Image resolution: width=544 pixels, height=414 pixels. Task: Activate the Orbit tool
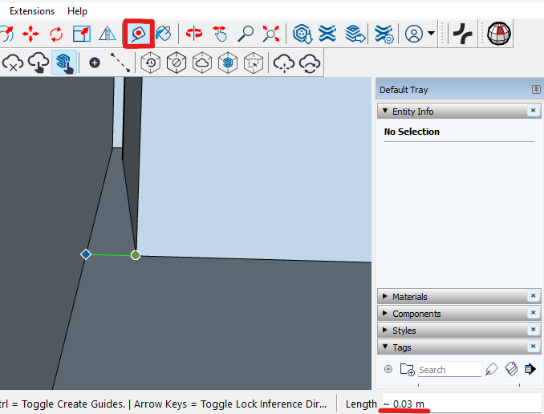click(194, 34)
